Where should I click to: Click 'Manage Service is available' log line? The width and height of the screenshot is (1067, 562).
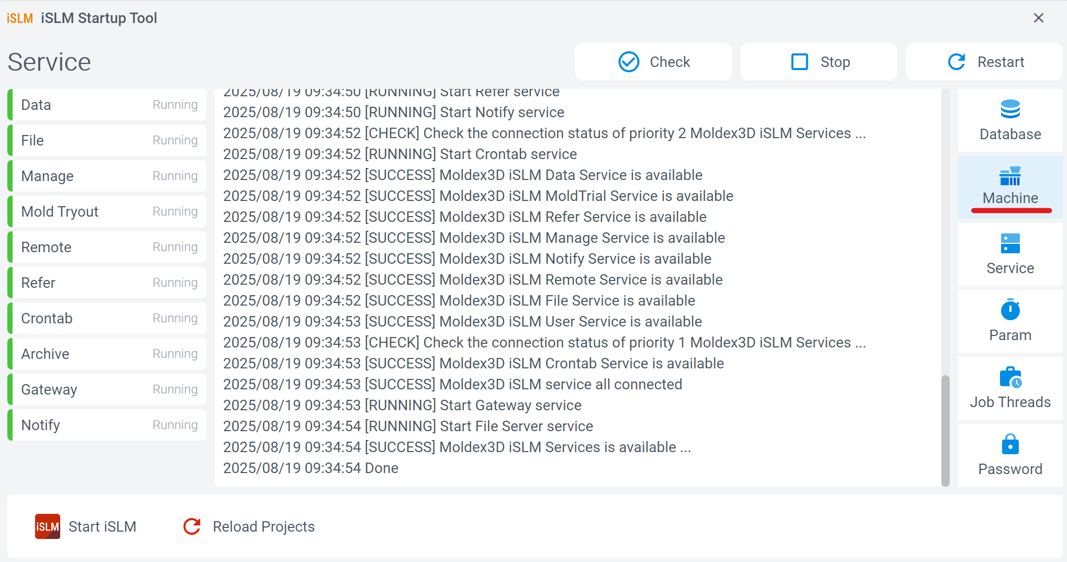[x=474, y=238]
